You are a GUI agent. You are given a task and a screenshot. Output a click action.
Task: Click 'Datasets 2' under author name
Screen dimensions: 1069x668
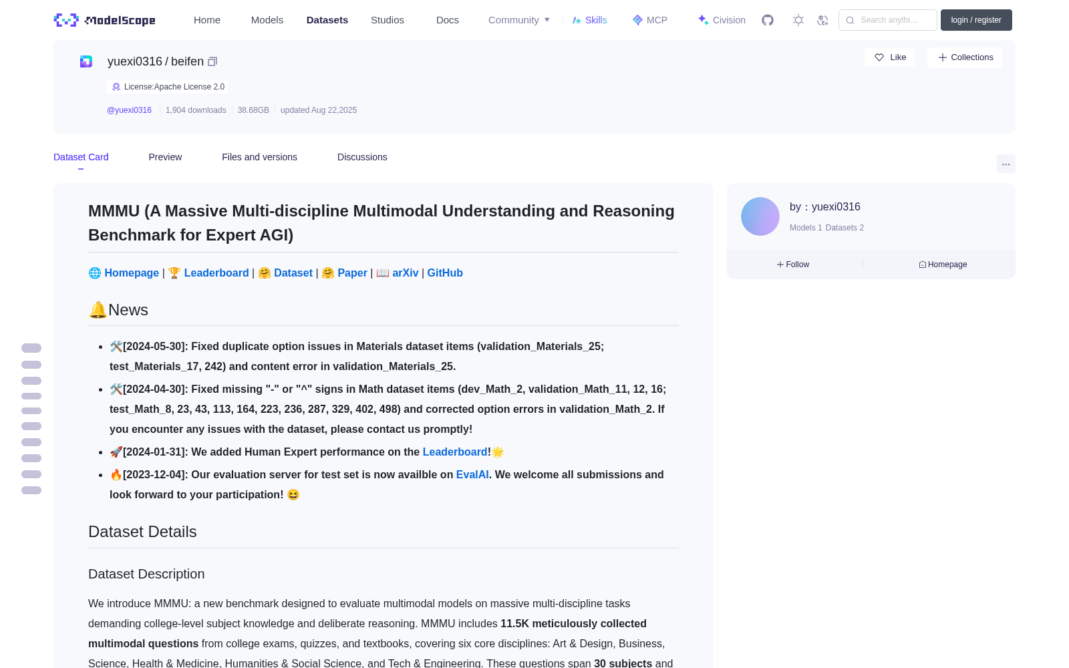pos(845,228)
